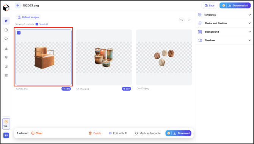The height and width of the screenshot is (144, 254).
Task: Choose Edit with AI
Action: pyautogui.click(x=118, y=133)
